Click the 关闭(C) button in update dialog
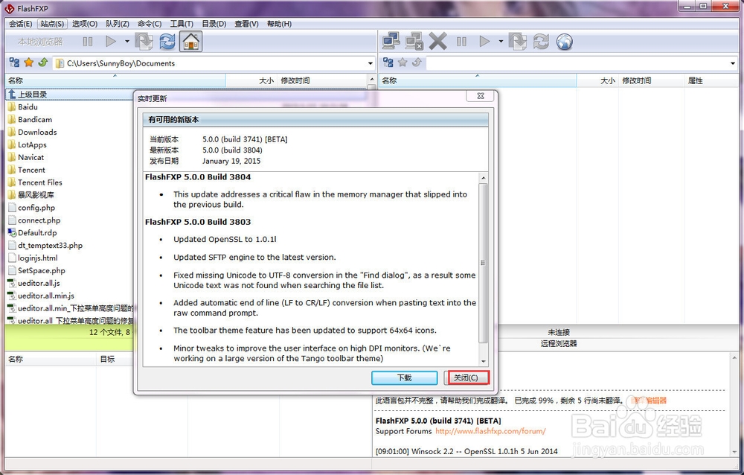Viewport: 744px width, 475px height. (466, 377)
